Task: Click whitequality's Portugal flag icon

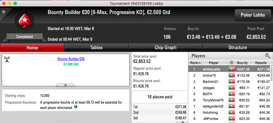Action: coord(232,69)
